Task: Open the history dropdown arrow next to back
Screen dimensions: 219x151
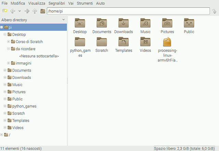Action: point(20,11)
